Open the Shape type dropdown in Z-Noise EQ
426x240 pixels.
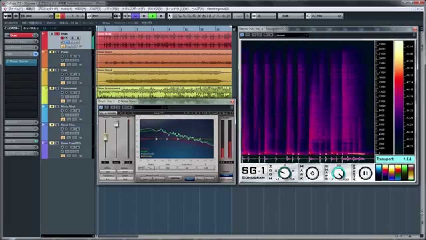[156, 168]
